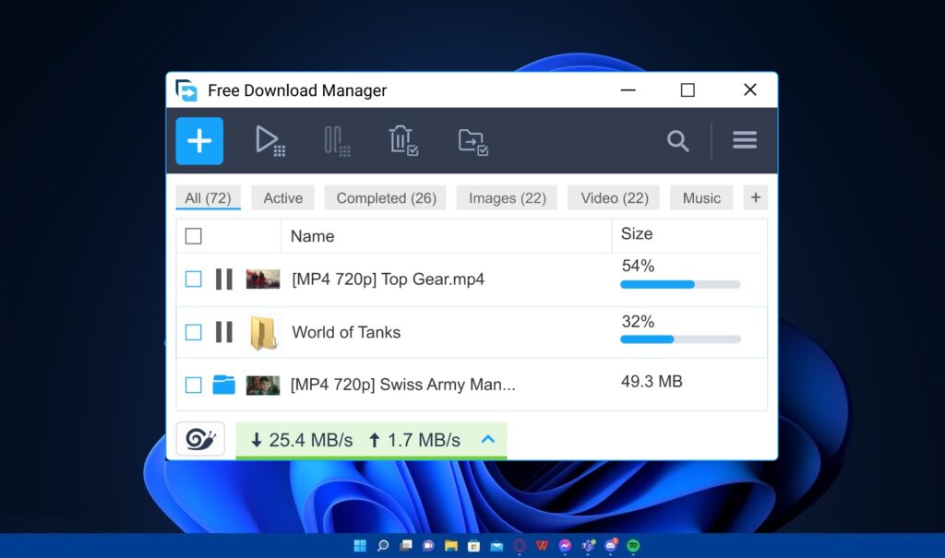The image size is (945, 558).
Task: Pause all downloads via toolbar pause icon
Action: (337, 141)
